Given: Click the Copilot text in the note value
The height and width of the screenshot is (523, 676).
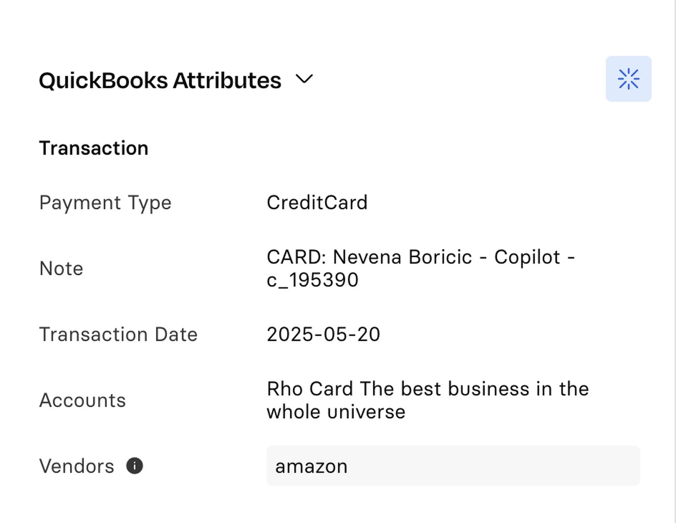Looking at the screenshot, I should point(527,257).
